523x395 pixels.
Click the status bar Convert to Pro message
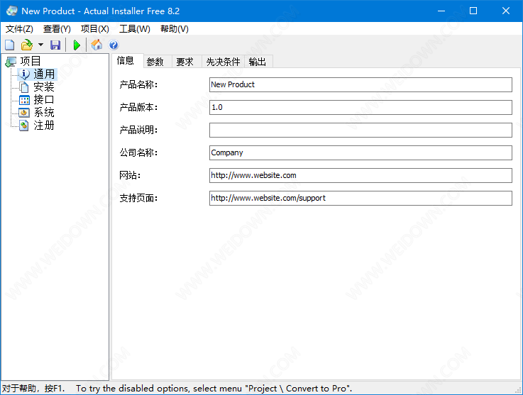tap(214, 389)
